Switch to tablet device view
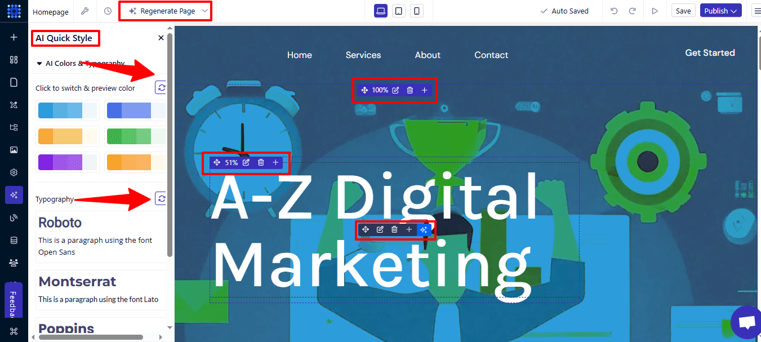 coord(398,11)
